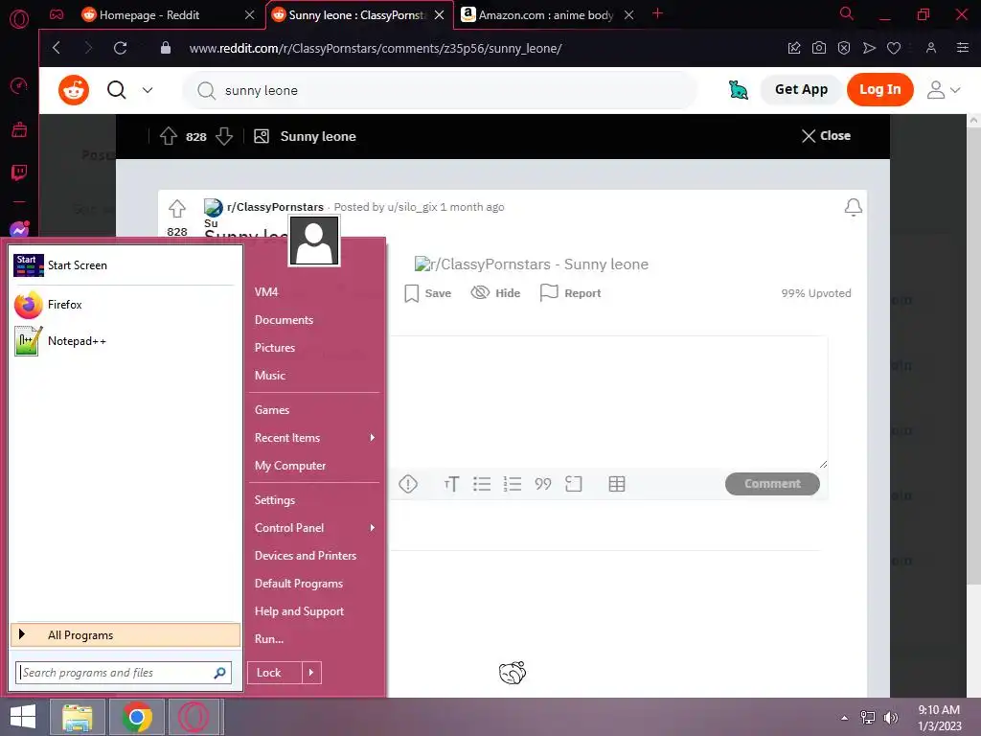Image resolution: width=981 pixels, height=736 pixels.
Task: Expand All Programs in the Start menu
Action: tap(125, 634)
